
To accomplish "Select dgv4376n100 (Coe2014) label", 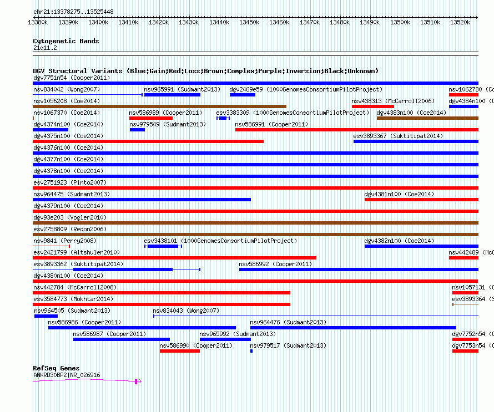I will point(68,147).
